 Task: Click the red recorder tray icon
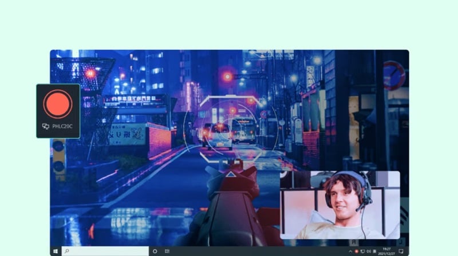[x=356, y=251]
